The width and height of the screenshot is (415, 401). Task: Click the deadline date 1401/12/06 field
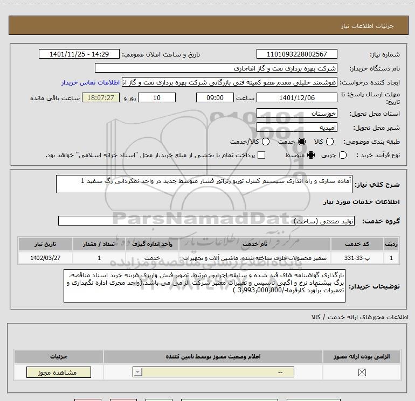(296, 97)
